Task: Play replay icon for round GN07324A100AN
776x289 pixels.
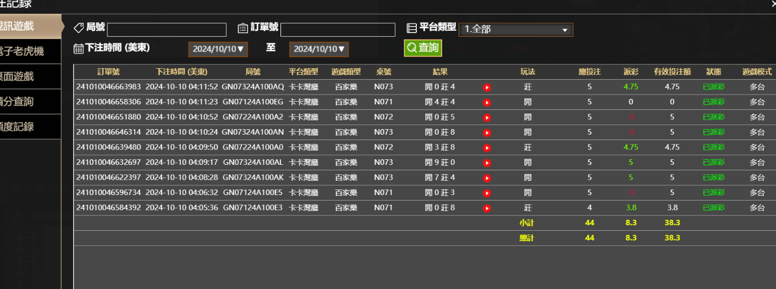Action: [487, 132]
